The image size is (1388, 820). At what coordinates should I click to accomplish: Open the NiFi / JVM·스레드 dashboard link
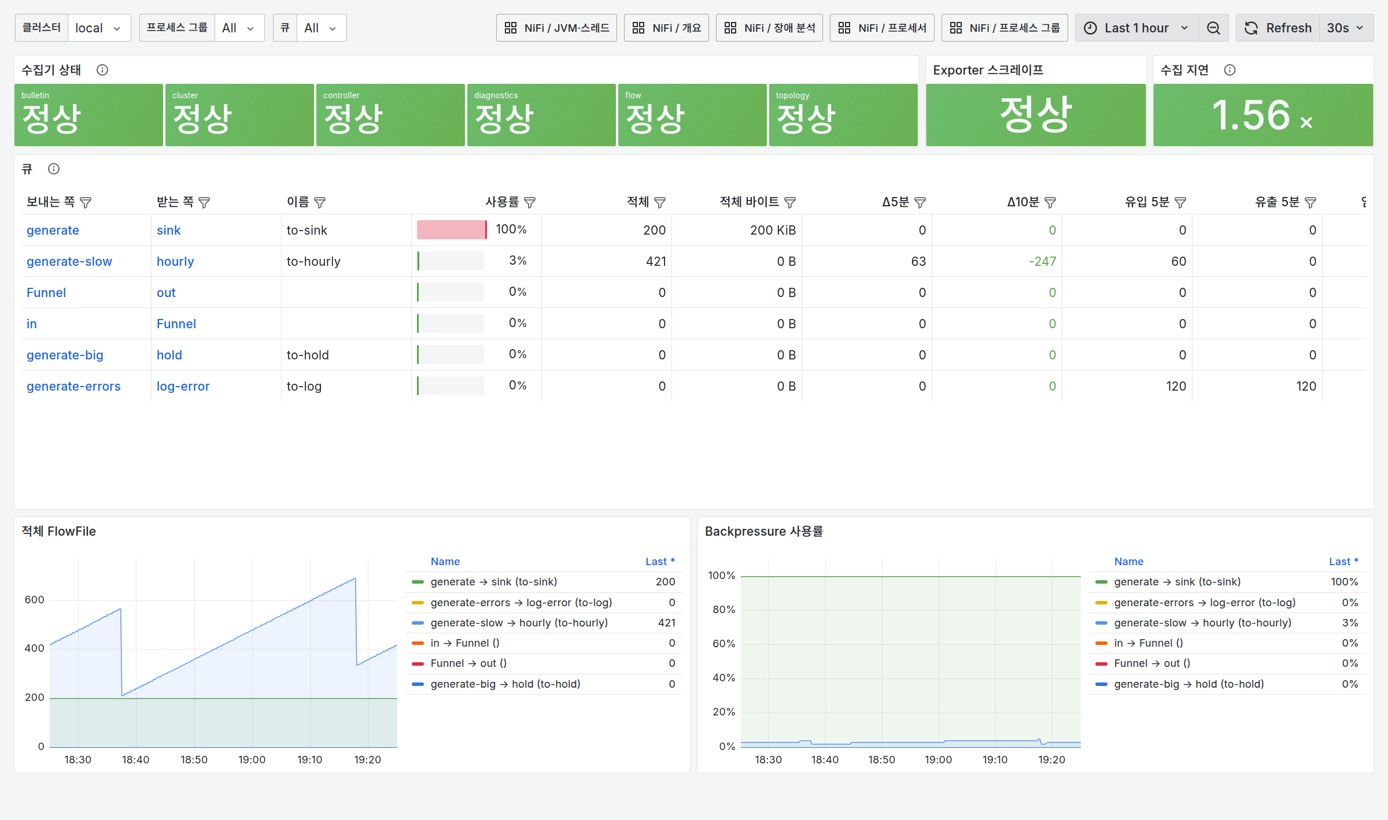[556, 28]
